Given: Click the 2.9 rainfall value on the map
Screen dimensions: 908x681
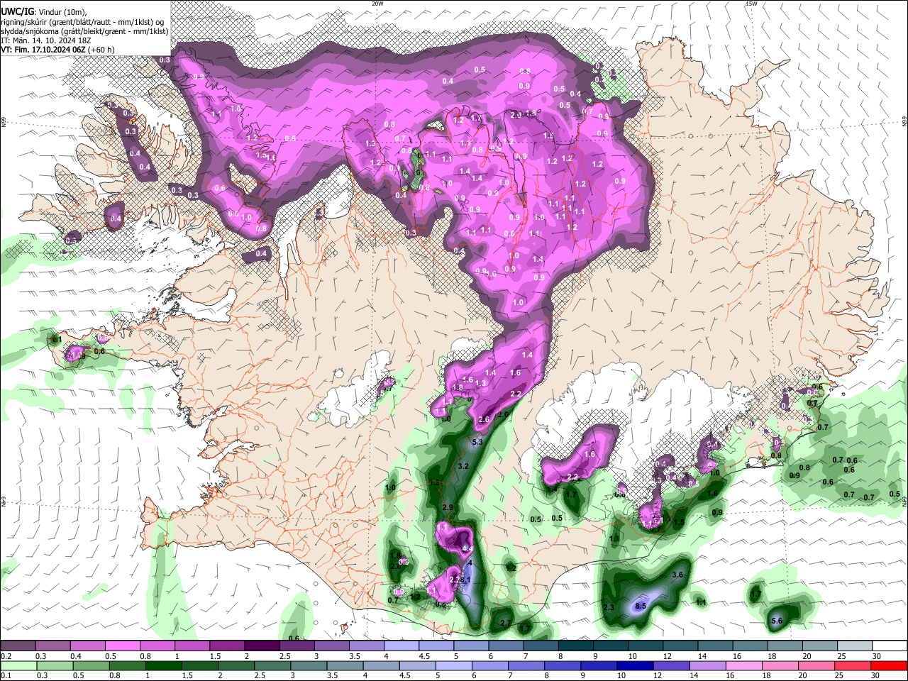Looking at the screenshot, I should tap(448, 508).
